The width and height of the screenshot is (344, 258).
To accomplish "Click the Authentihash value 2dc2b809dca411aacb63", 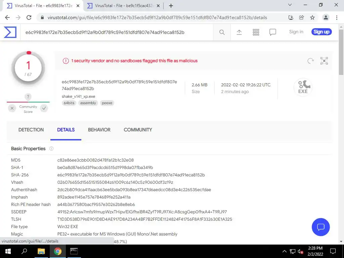I will pyautogui.click(x=134, y=190).
